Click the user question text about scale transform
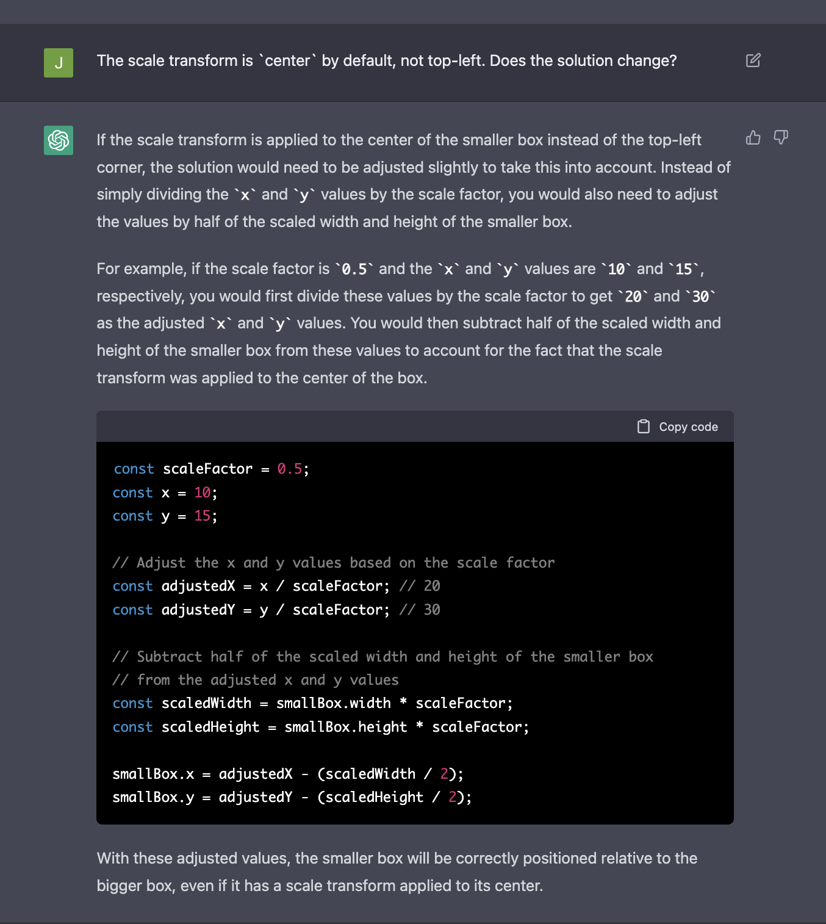Image resolution: width=826 pixels, height=924 pixels. 386,60
